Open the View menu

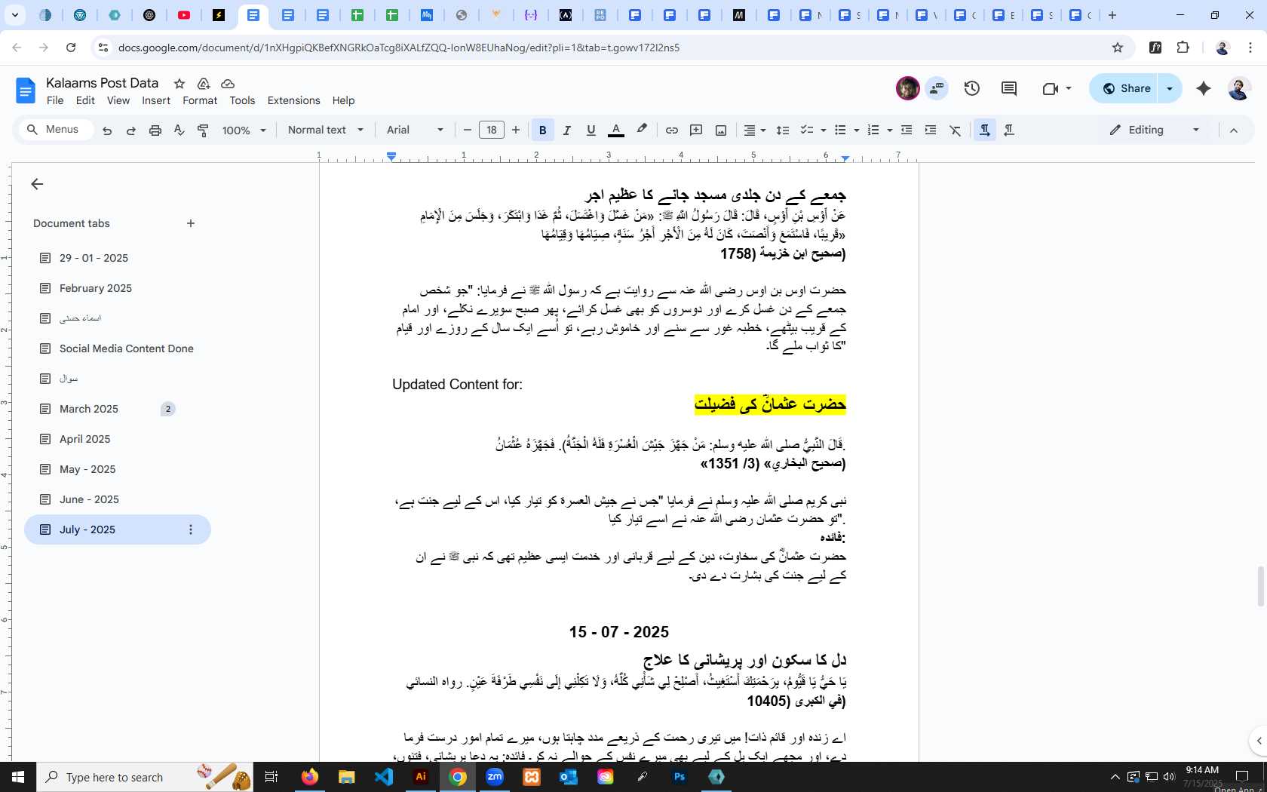pos(118,100)
